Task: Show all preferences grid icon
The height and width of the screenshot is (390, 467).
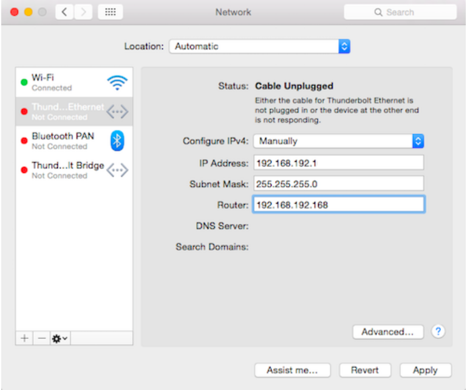Action: [110, 12]
